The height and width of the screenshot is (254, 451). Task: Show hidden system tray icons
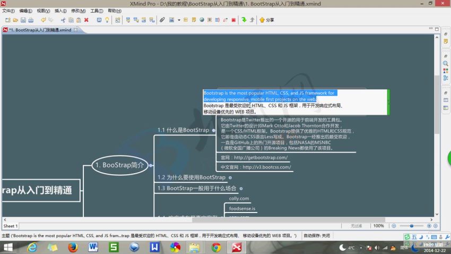[x=361, y=248]
